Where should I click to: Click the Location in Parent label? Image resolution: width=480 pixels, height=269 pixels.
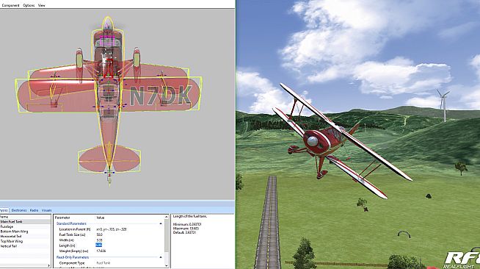point(75,229)
